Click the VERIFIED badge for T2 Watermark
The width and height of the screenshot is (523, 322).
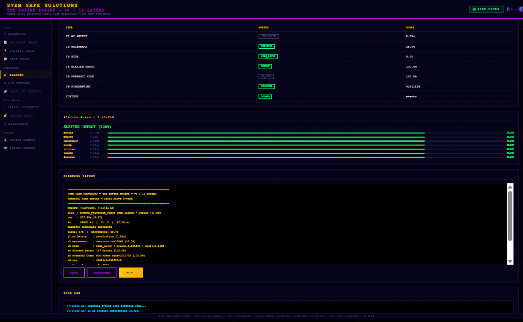click(x=267, y=46)
